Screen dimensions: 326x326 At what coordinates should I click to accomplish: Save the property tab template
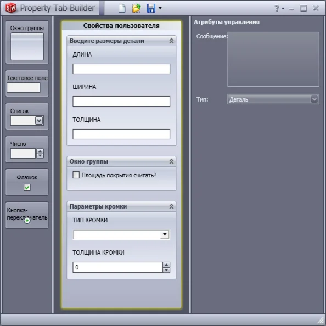tap(151, 8)
